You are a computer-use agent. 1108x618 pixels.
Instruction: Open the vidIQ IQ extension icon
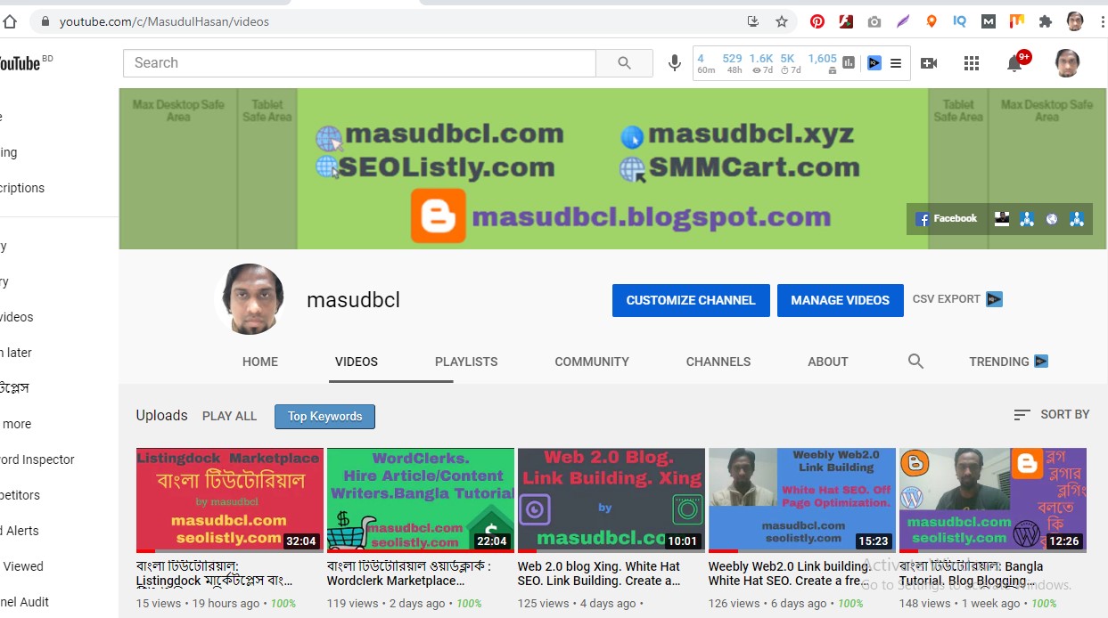click(x=960, y=21)
